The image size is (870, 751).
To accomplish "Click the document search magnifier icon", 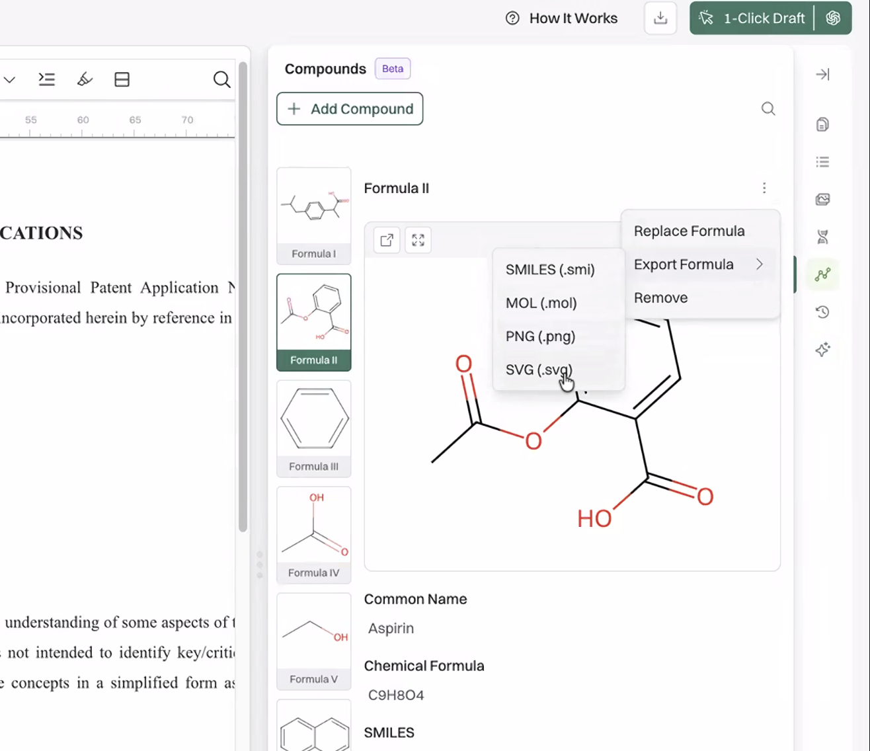I will point(221,79).
